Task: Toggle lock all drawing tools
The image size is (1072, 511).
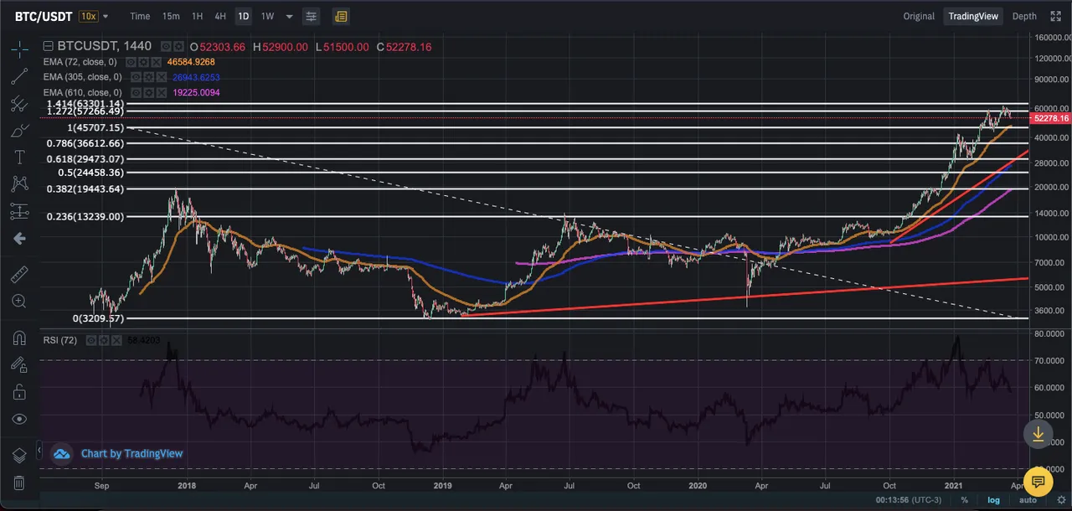Action: tap(19, 391)
